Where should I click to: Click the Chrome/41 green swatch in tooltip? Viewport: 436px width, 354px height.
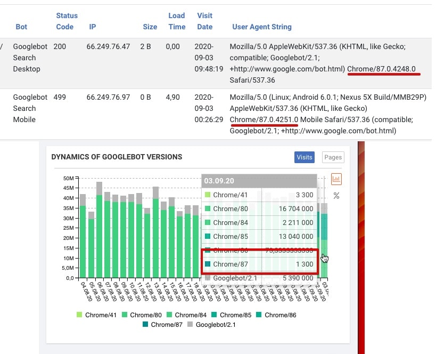coord(208,195)
